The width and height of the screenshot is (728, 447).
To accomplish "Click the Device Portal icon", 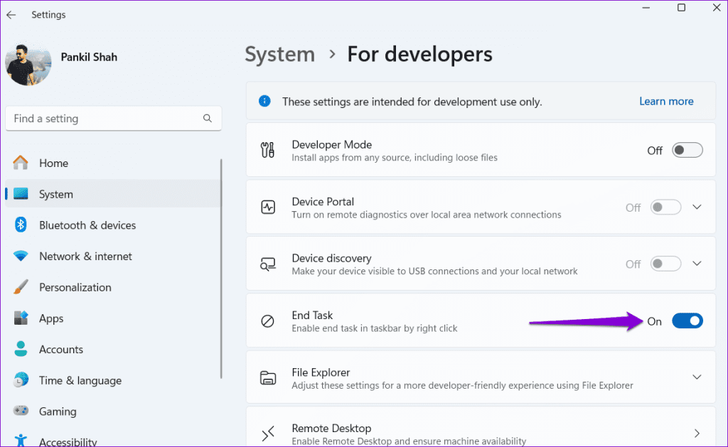I will 267,207.
